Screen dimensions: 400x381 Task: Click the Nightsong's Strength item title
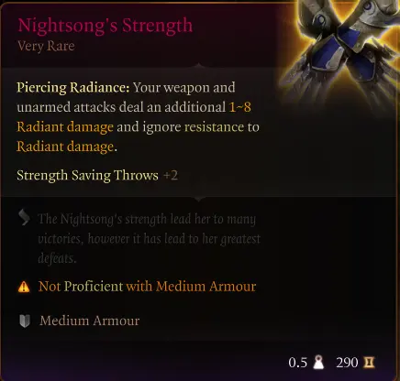tap(106, 26)
